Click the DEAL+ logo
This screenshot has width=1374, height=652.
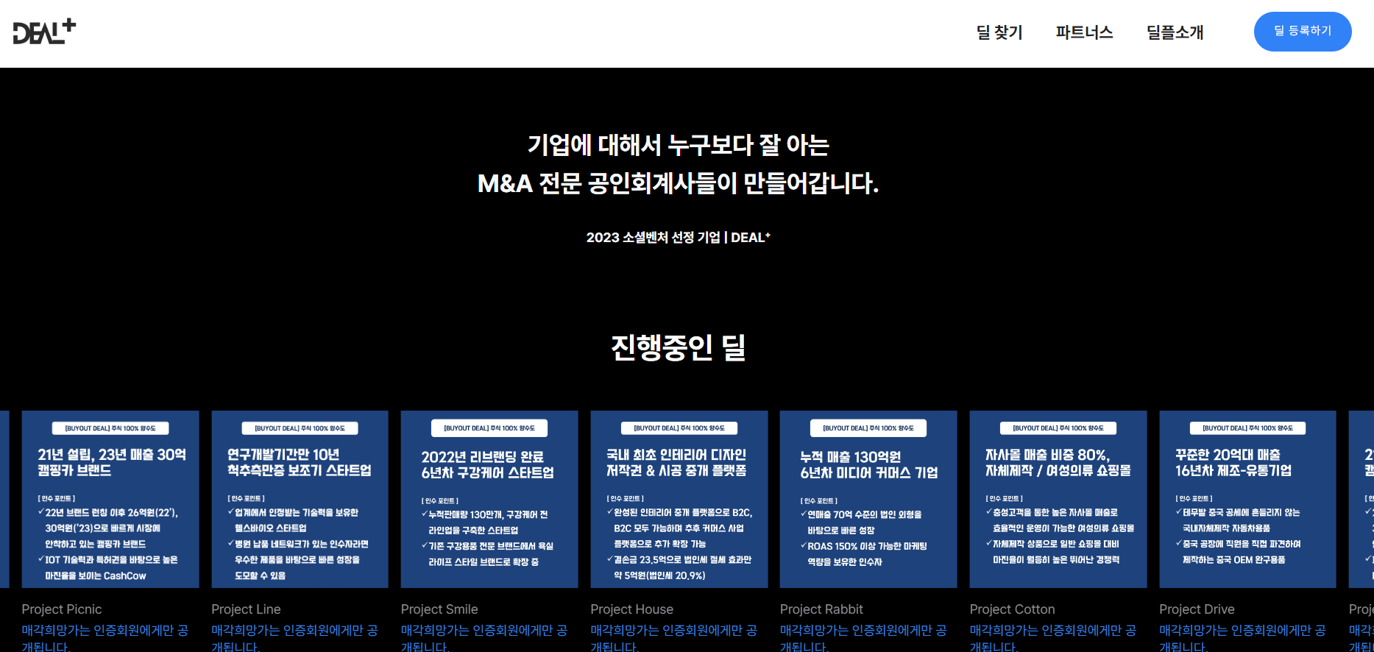tap(44, 32)
